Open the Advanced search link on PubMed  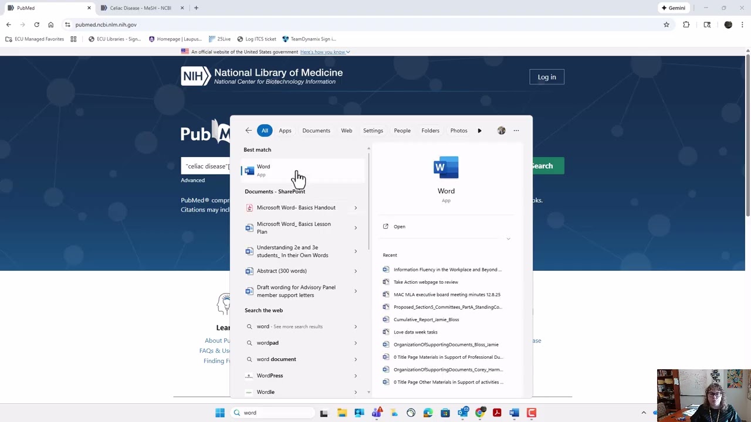(193, 180)
